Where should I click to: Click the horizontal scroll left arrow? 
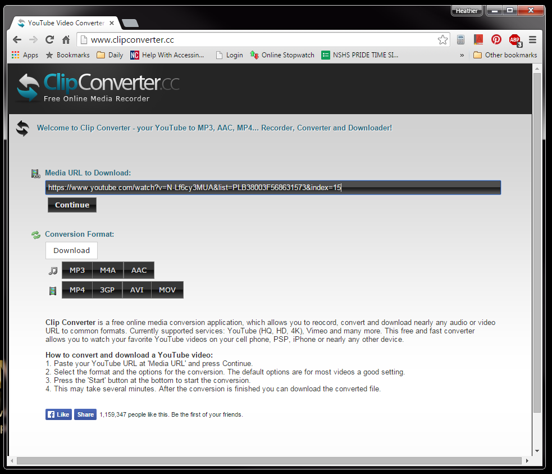click(12, 461)
